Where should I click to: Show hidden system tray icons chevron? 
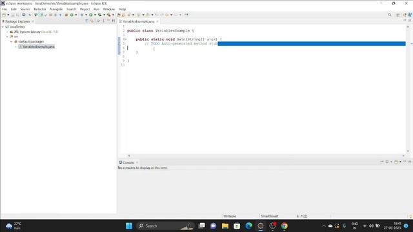(x=324, y=226)
